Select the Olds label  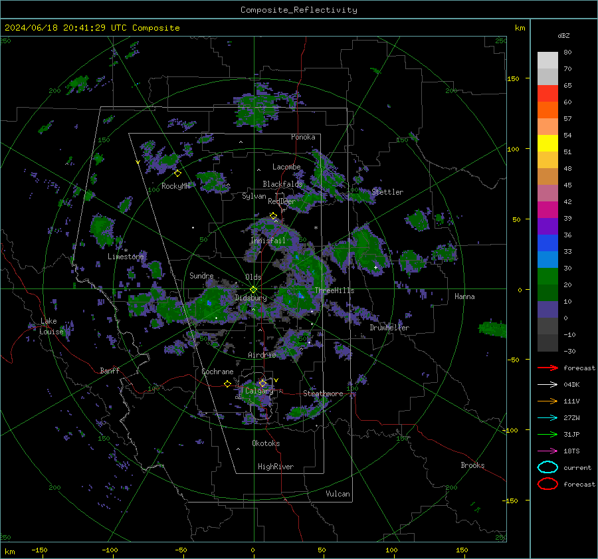[253, 277]
